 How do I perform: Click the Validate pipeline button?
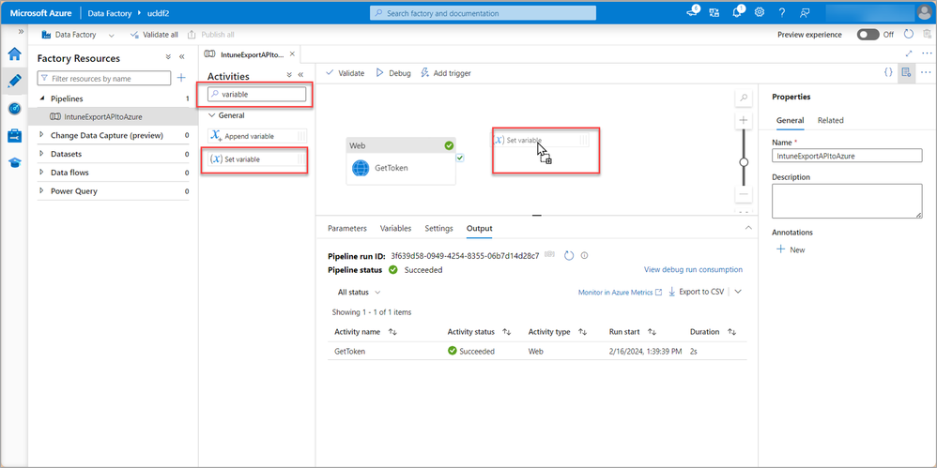point(345,73)
